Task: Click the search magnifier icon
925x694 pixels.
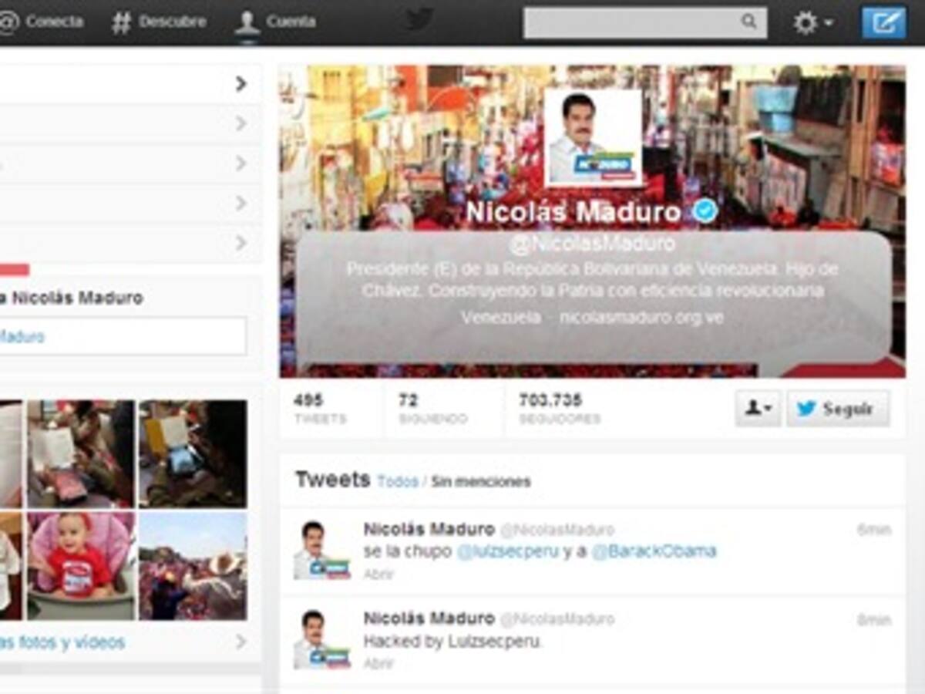Action: point(748,22)
